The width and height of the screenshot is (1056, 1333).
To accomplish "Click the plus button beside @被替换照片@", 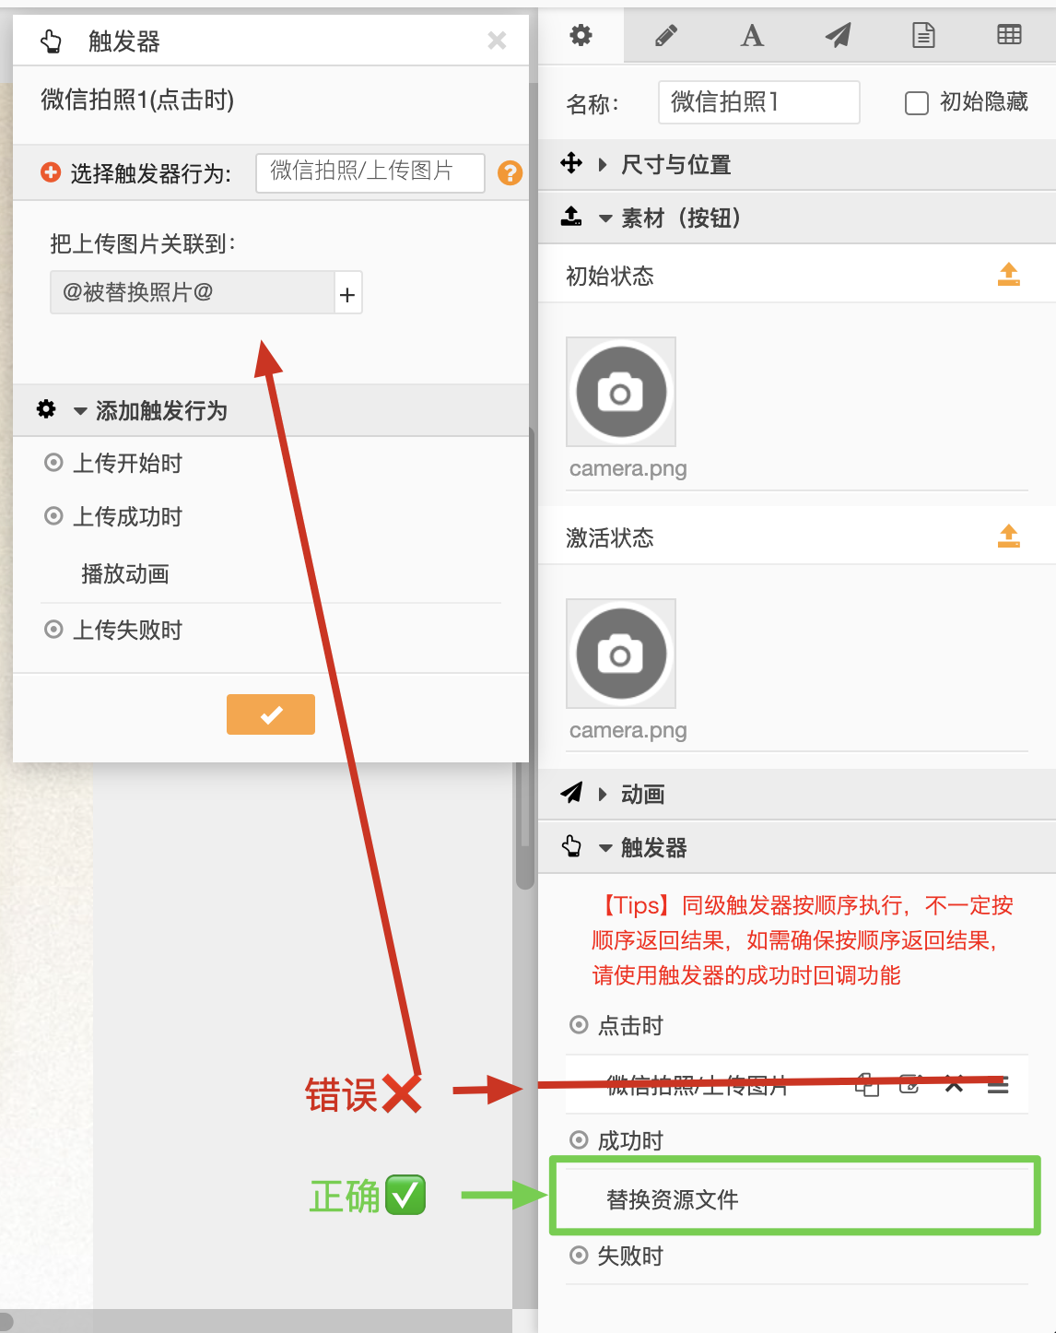I will coord(347,294).
